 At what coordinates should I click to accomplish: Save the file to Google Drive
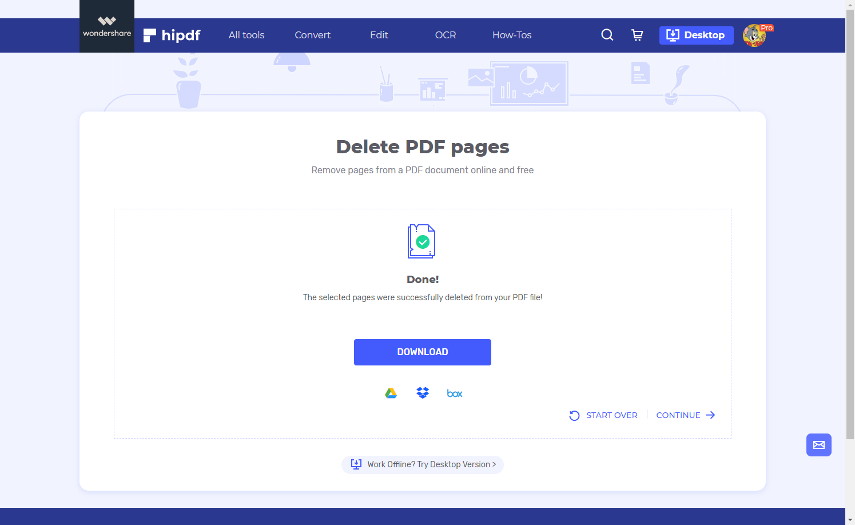click(391, 393)
